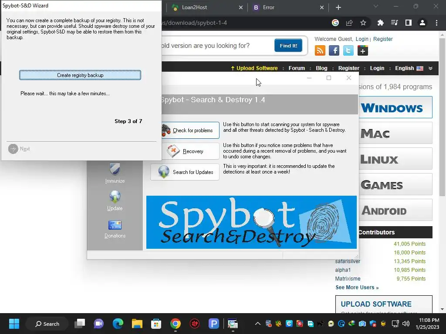
Task: Click the Search for Updates globe icon
Action: point(164,172)
